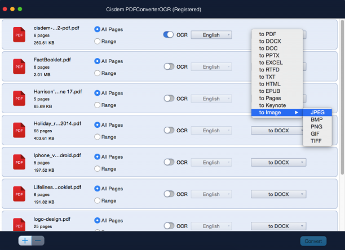The height and width of the screenshot is (250, 345).
Task: Open 'to DOCX' format dropdown for Lifelines...ooklet.pdf
Action: (278, 194)
